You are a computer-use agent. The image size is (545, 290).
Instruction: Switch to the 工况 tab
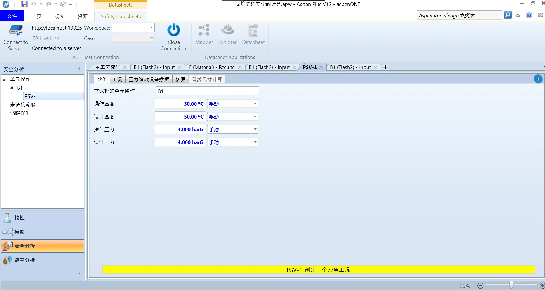pos(117,79)
